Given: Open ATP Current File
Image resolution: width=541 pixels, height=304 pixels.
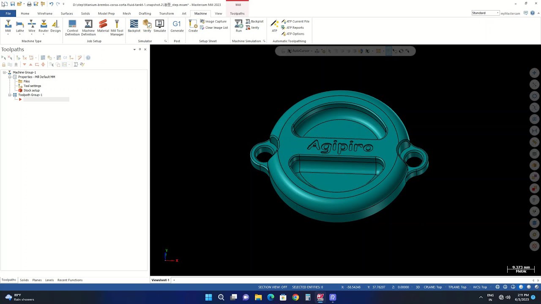Looking at the screenshot, I should coord(295,22).
